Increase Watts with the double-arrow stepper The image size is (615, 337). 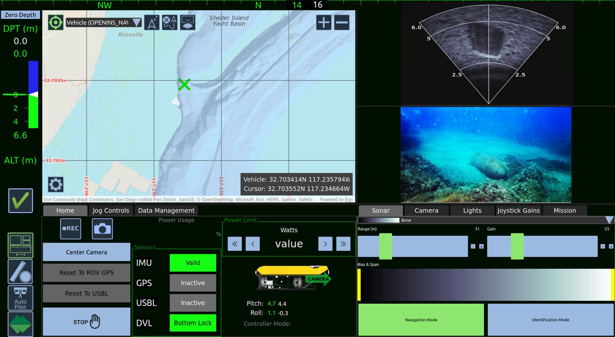(343, 244)
